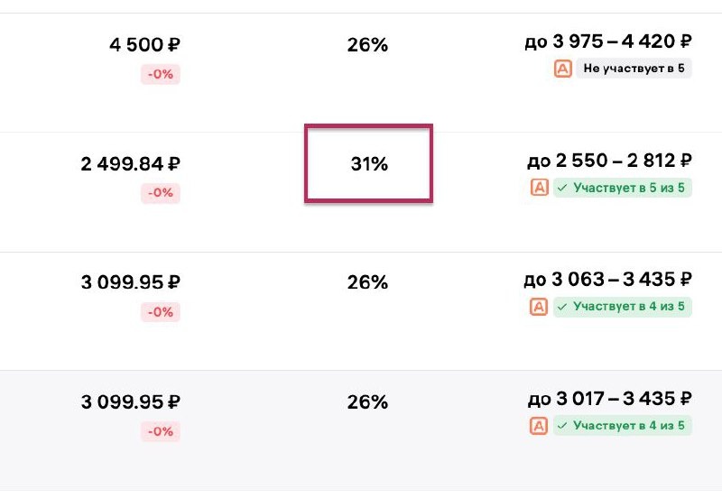Click the price range "до 3 063 – 3 435 ₽"

[608, 280]
